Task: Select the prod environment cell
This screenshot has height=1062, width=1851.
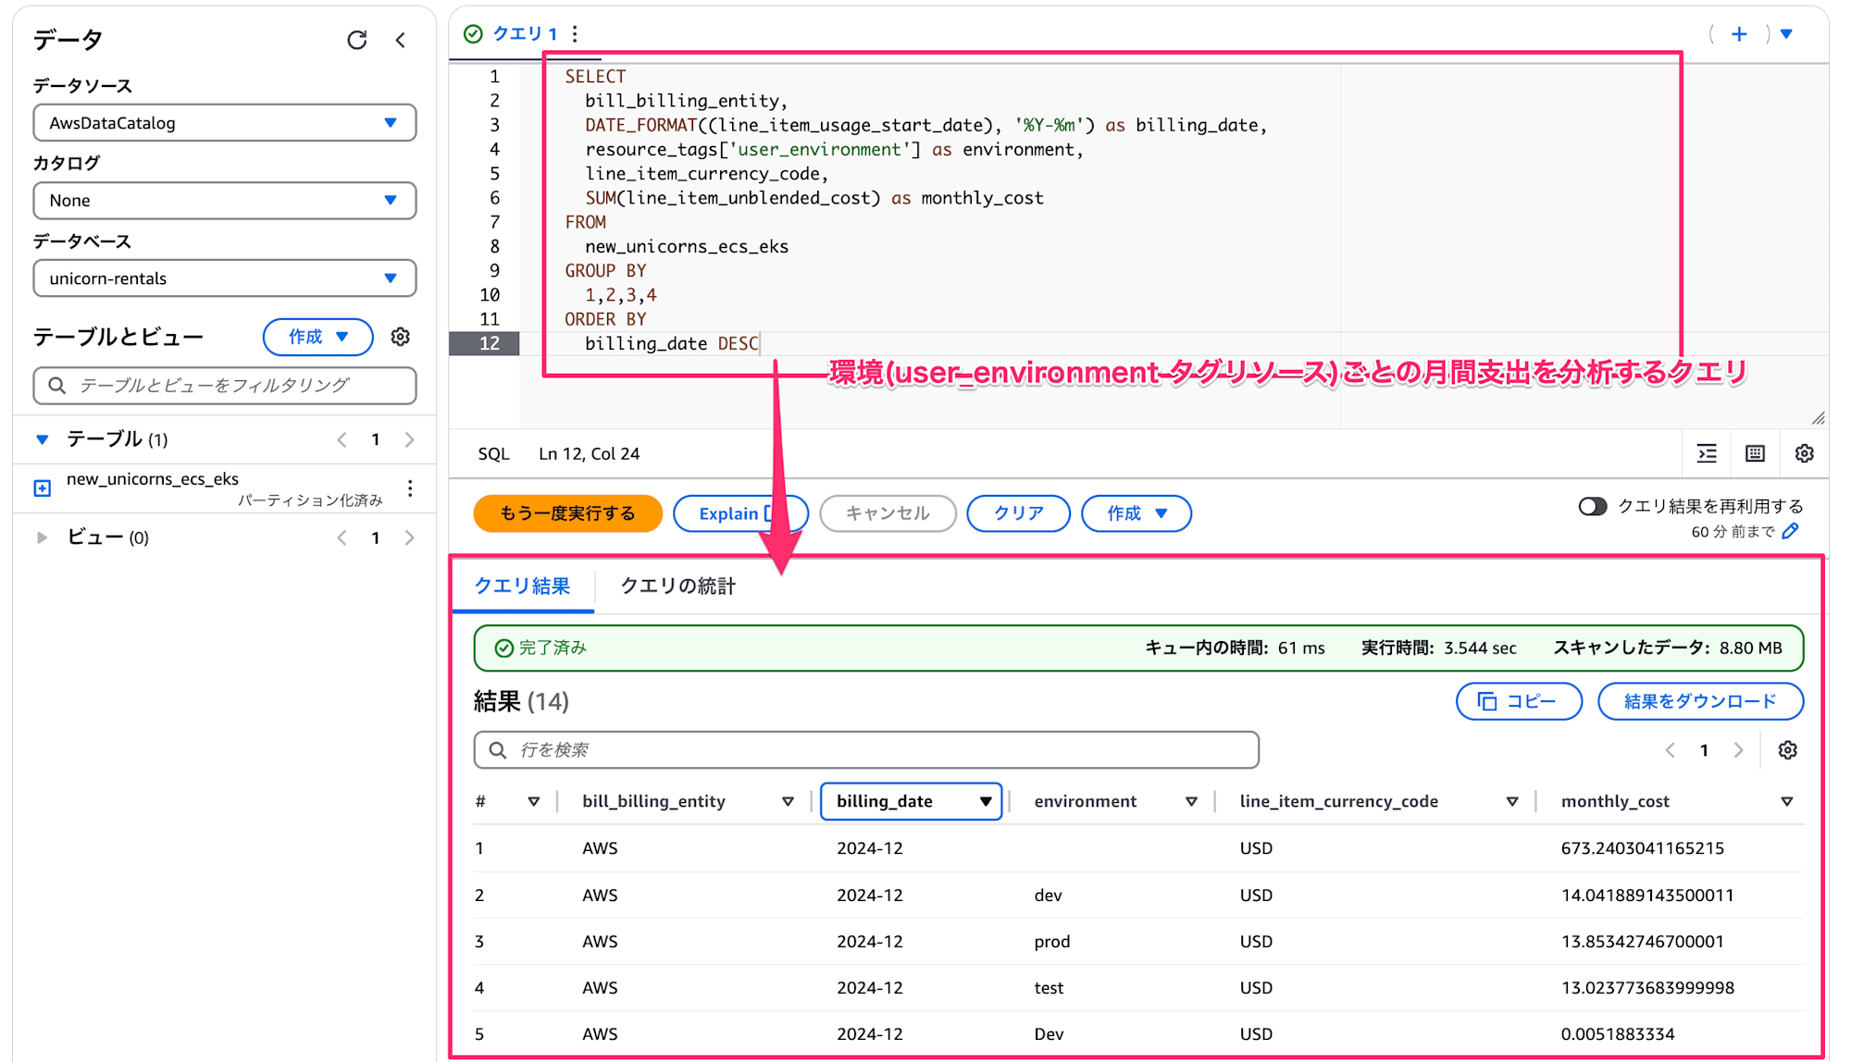Action: (1052, 942)
